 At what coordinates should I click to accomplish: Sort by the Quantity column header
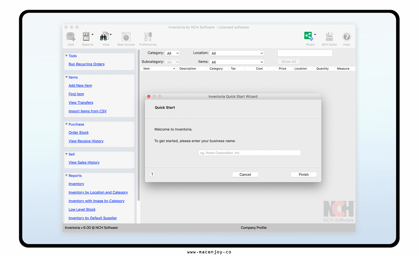click(324, 69)
